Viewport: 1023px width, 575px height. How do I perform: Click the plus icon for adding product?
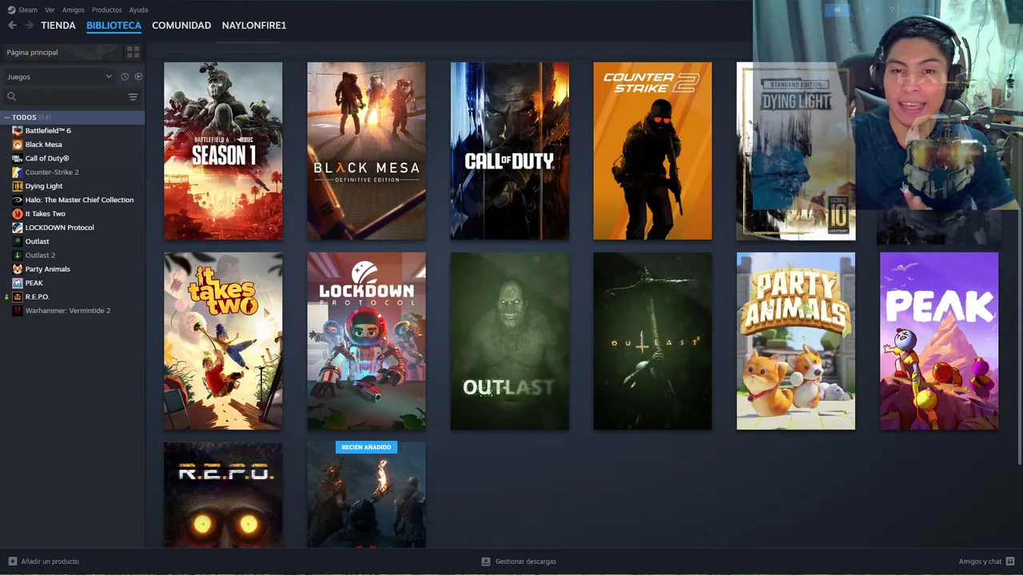[x=12, y=561]
